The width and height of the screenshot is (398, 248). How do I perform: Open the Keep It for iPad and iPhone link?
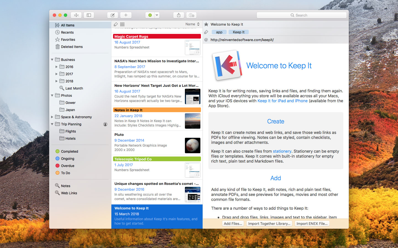click(x=282, y=101)
